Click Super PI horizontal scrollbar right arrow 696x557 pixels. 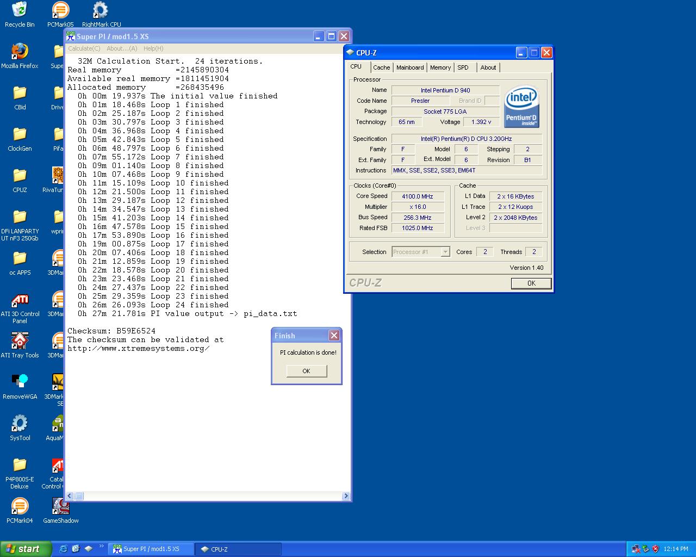point(346,496)
